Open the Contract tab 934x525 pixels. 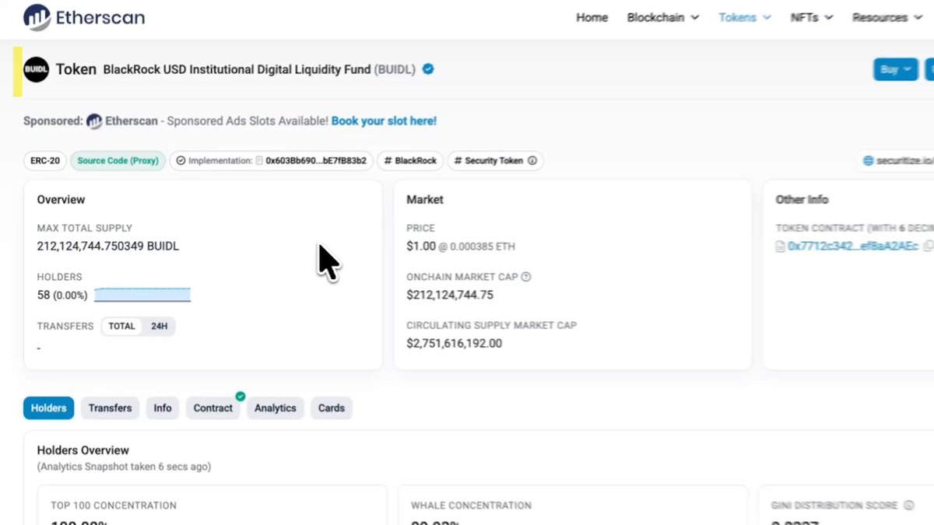[x=213, y=408]
